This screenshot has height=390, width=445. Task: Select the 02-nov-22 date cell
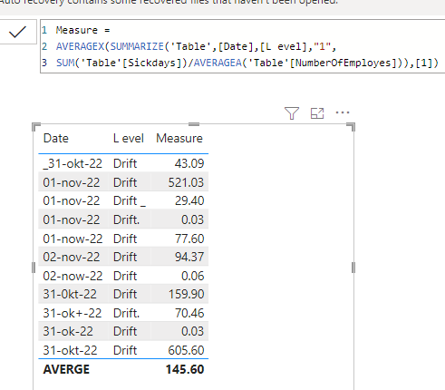tap(72, 257)
